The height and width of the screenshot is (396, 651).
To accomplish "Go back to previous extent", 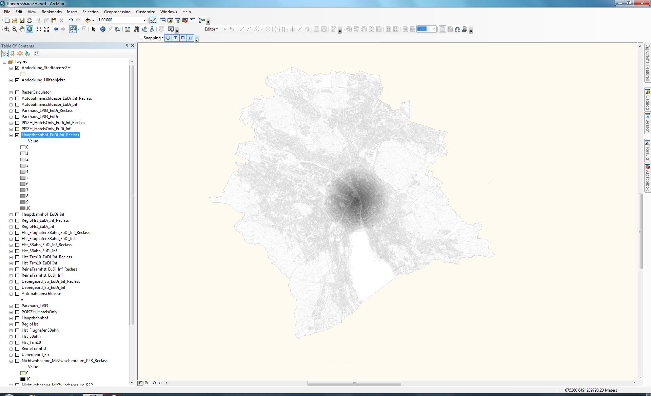I will coord(56,29).
